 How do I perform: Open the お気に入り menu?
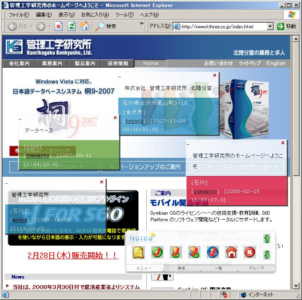(95, 15)
